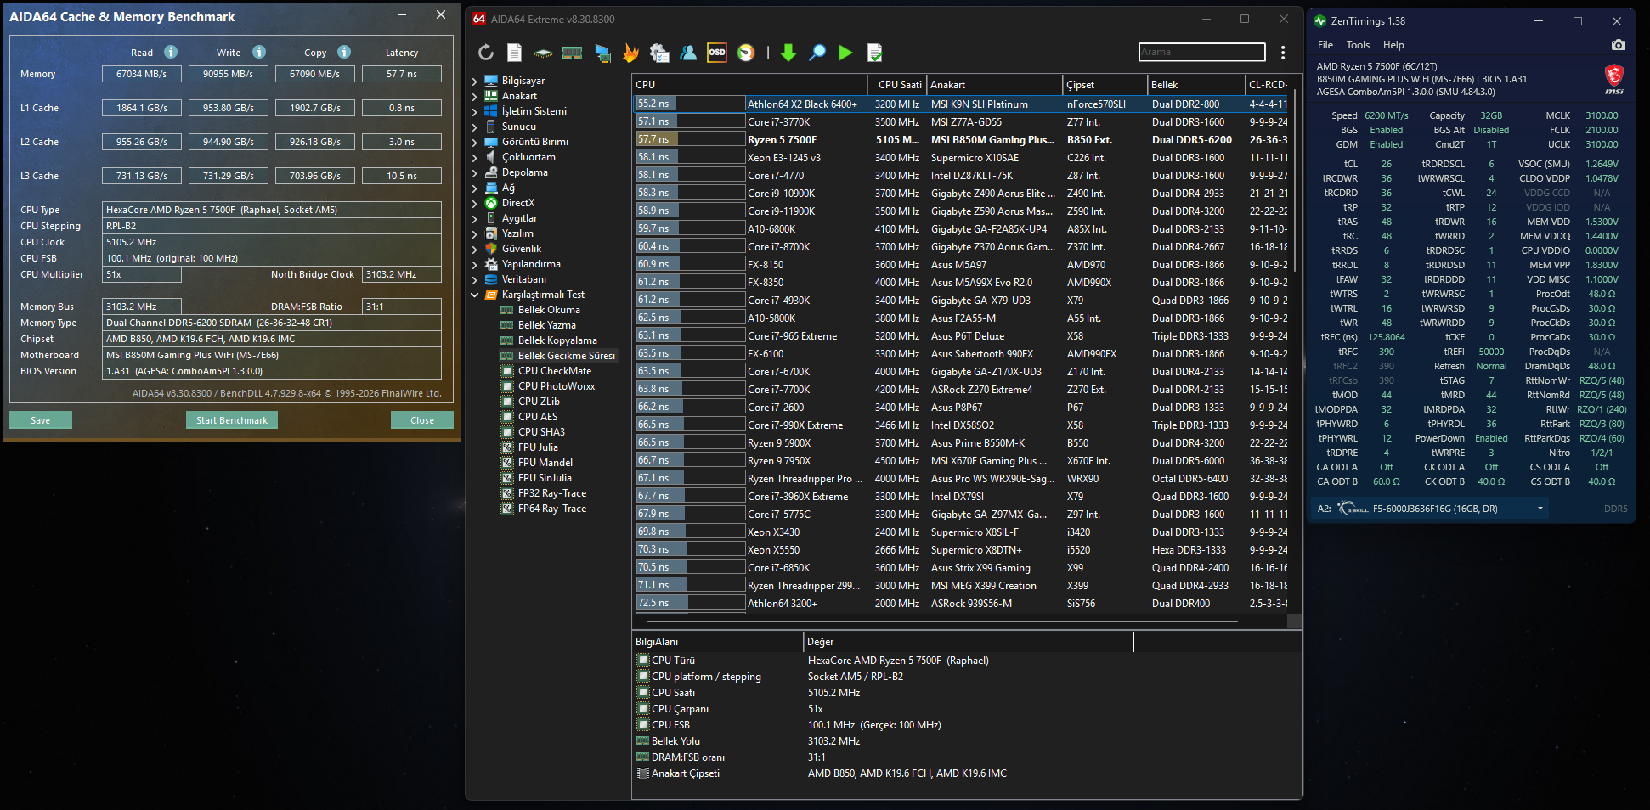Open the Tools menu in ZenTimings
The image size is (1650, 810).
coord(1358,45)
